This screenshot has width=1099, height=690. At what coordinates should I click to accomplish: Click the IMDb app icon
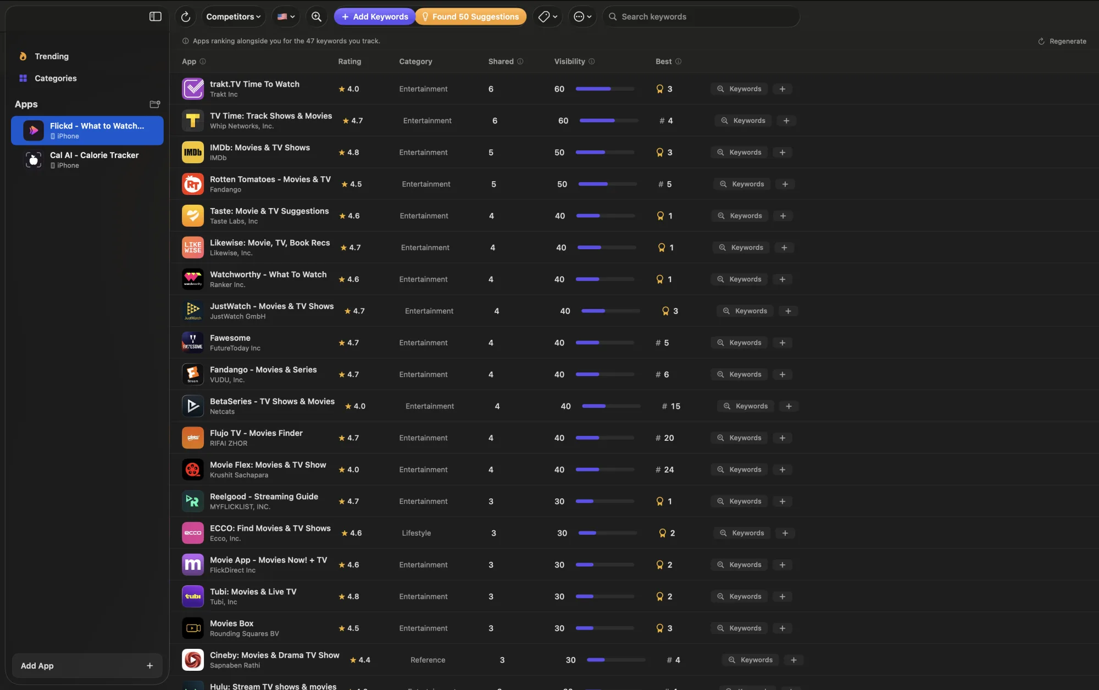coord(193,152)
